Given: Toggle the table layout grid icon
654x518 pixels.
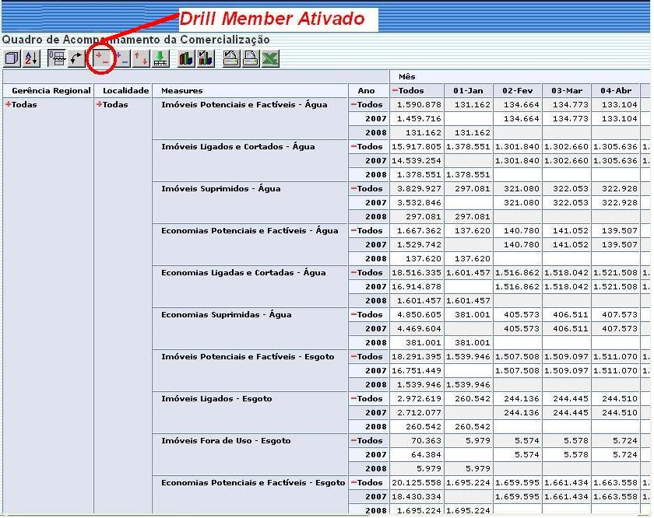Looking at the screenshot, I should 57,58.
